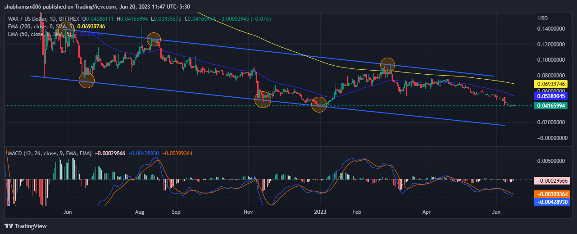Click the open value O0.04086111
The width and height of the screenshot is (577, 234).
tap(99, 19)
